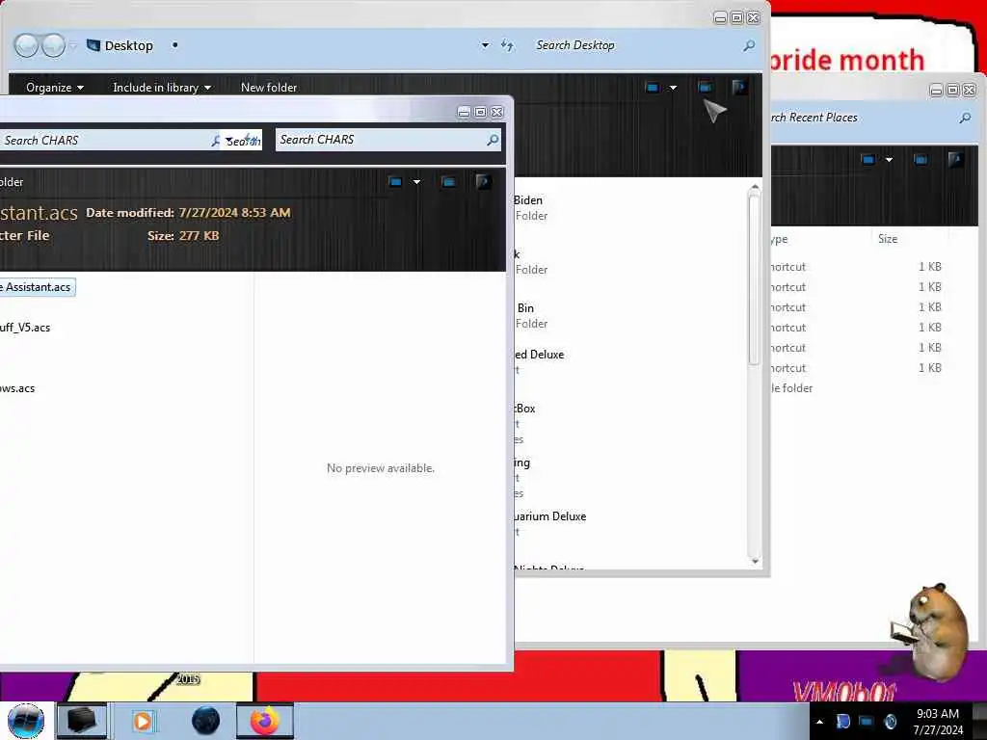Click the hamster agent character reading a book
This screenshot has width=987, height=740.
[x=932, y=632]
